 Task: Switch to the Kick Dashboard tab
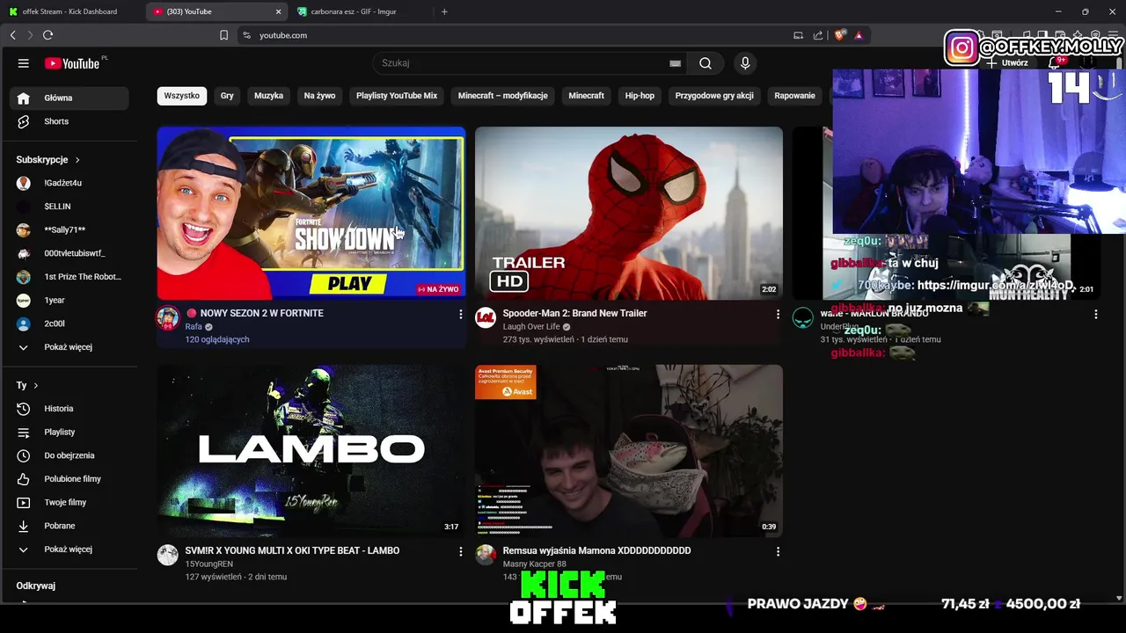[x=70, y=11]
